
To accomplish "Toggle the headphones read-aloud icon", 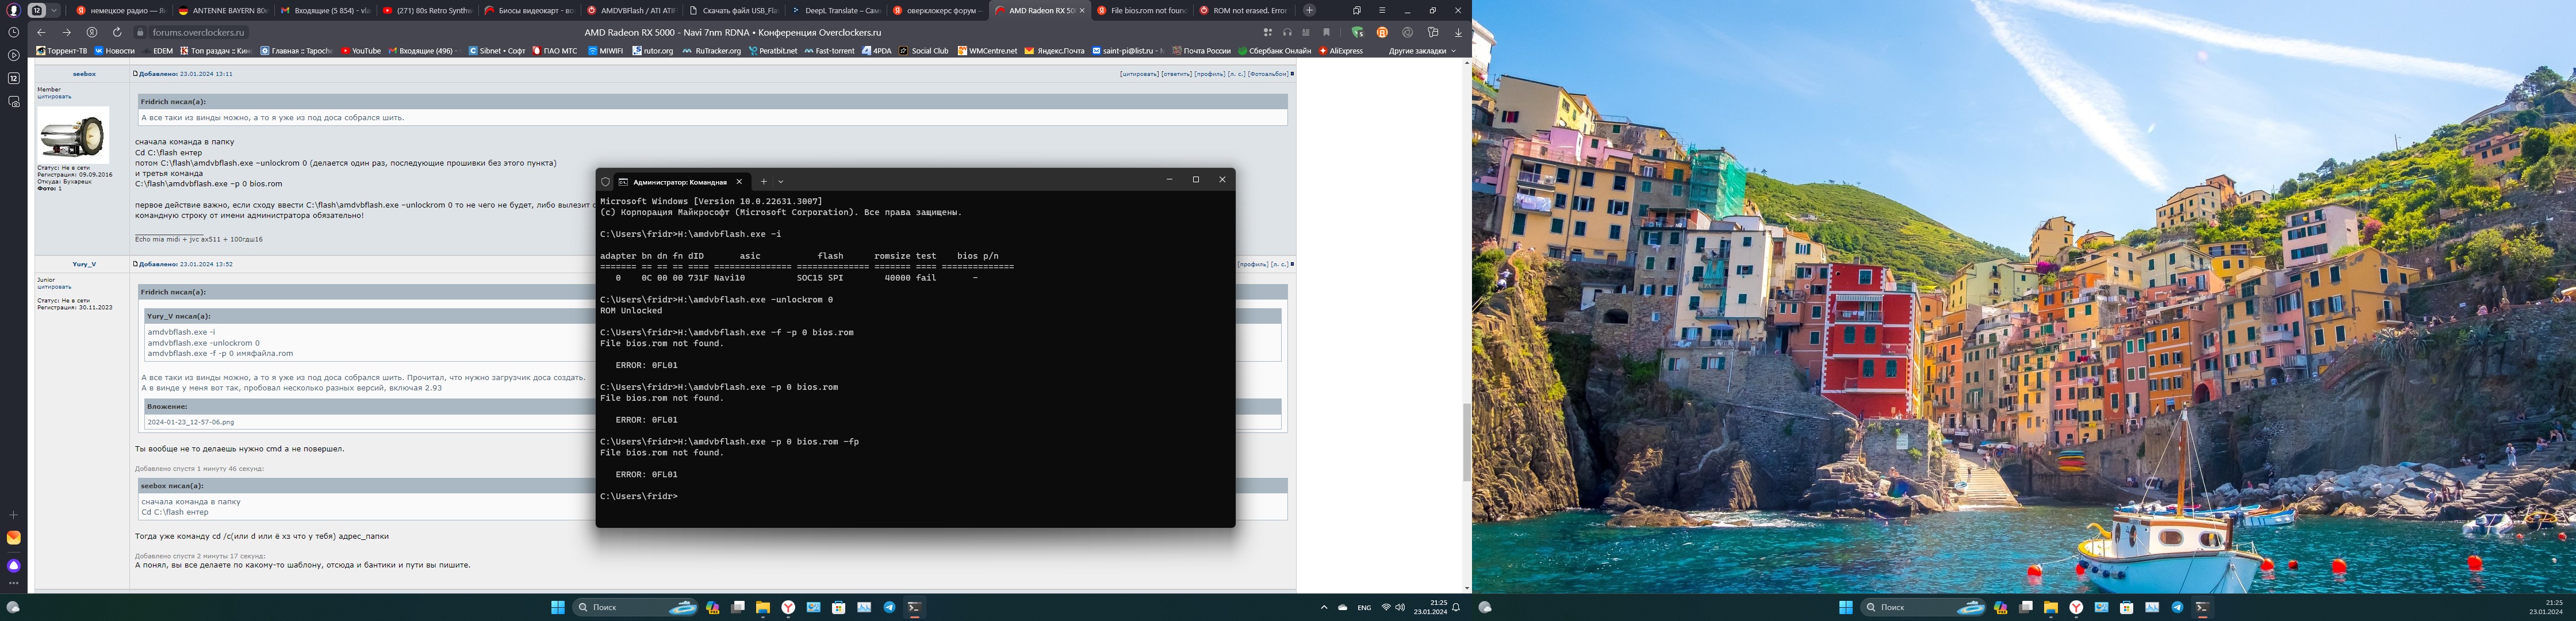I will click(1287, 32).
